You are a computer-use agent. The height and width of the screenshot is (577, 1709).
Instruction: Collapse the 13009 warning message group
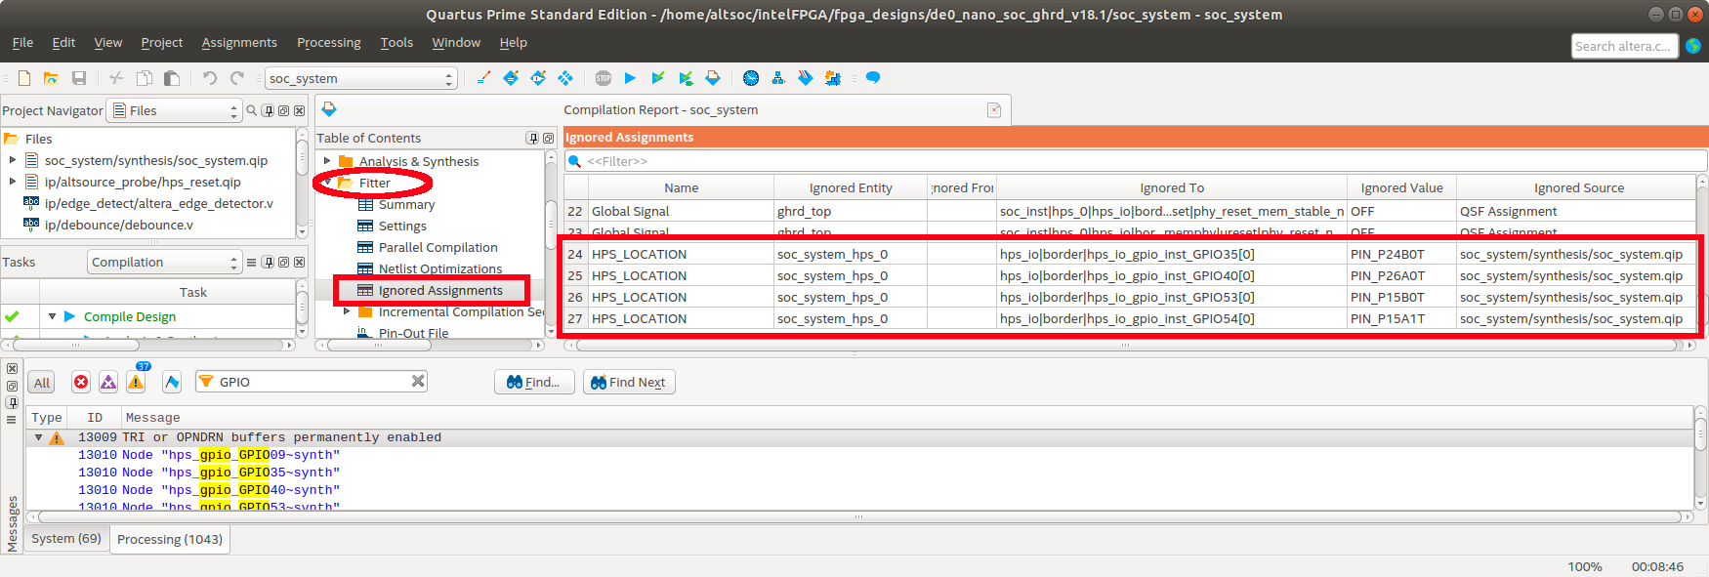click(x=39, y=437)
